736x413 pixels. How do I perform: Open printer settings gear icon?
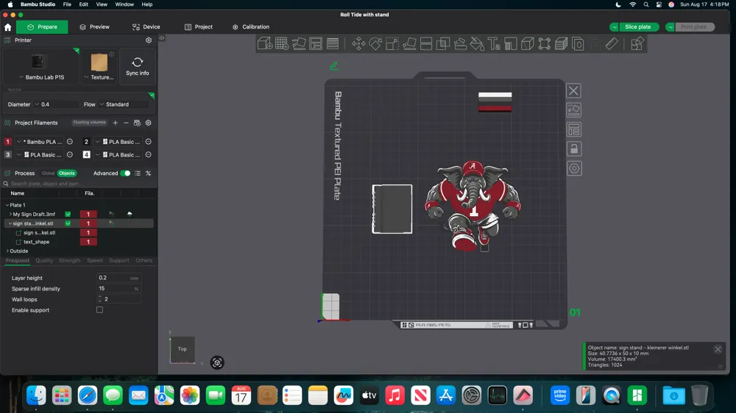[x=149, y=40]
